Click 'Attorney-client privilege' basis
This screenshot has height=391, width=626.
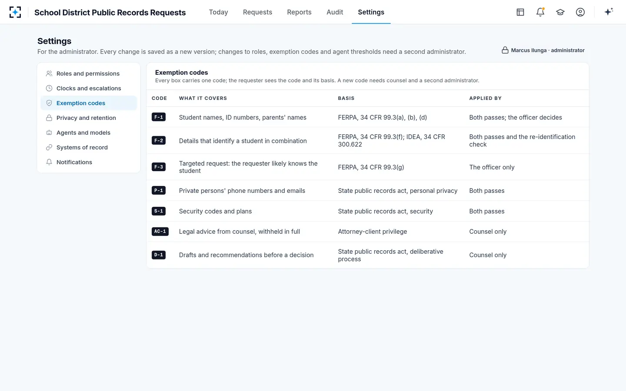pos(373,232)
